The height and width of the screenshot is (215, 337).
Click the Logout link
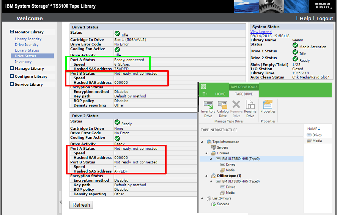tap(324, 19)
